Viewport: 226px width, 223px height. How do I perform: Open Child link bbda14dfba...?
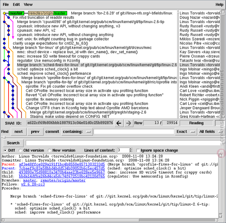coord(62,176)
